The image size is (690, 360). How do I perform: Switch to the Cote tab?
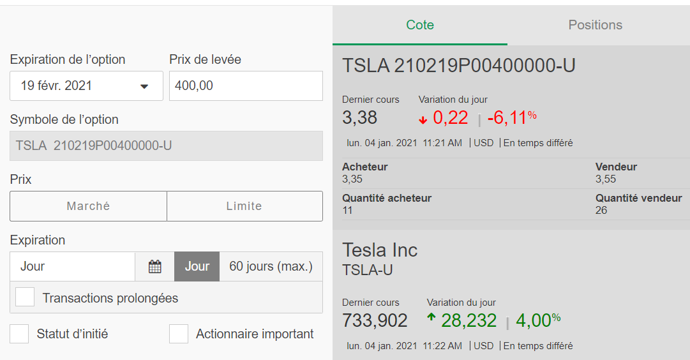[420, 25]
